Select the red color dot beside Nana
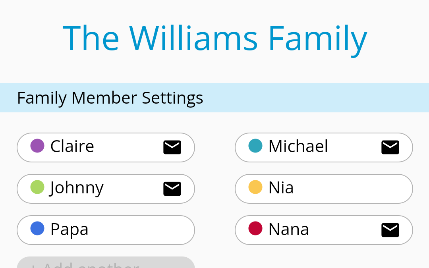Image resolution: width=429 pixels, height=268 pixels. point(255,228)
